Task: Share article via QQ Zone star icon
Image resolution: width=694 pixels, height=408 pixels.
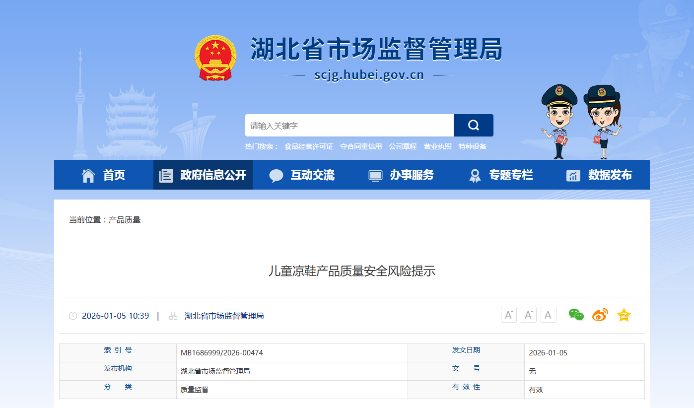Action: [x=624, y=315]
